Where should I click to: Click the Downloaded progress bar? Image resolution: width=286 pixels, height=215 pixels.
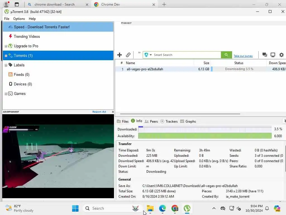coord(205,129)
